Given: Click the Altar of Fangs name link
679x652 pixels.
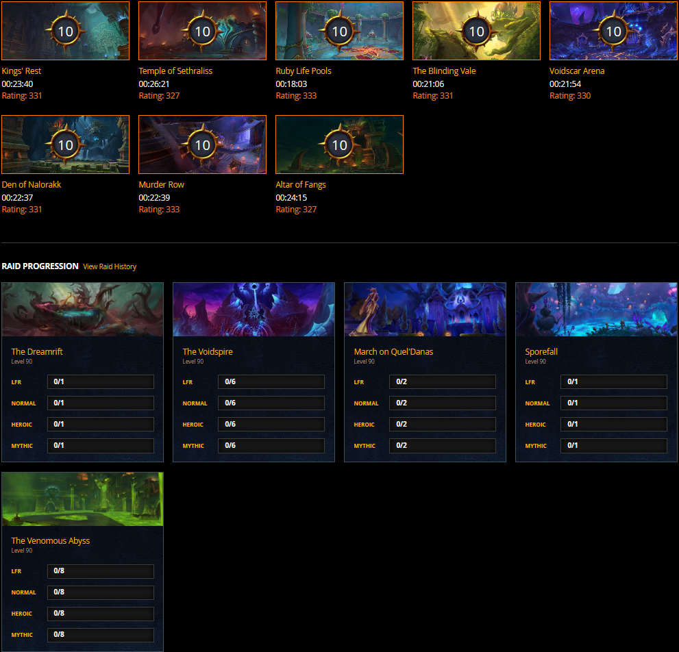Looking at the screenshot, I should point(301,185).
